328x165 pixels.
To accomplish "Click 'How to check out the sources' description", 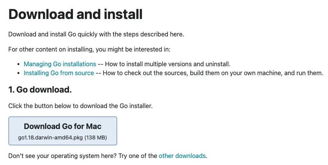I will pos(155,73).
